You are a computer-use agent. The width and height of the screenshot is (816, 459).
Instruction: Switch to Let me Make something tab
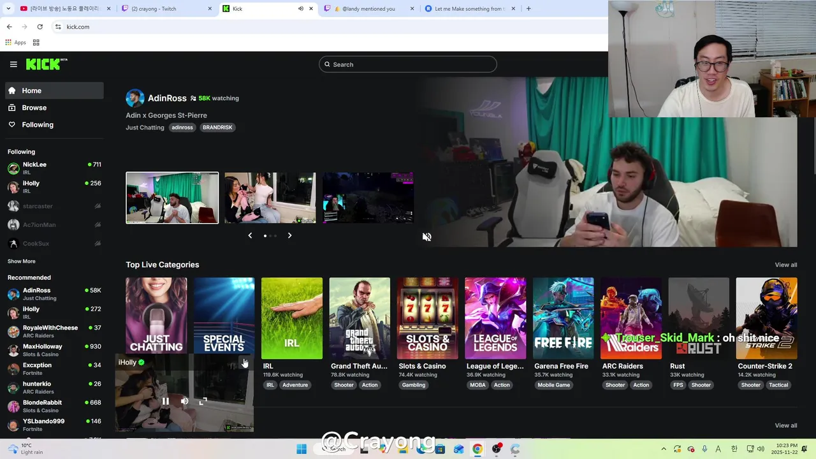click(470, 9)
